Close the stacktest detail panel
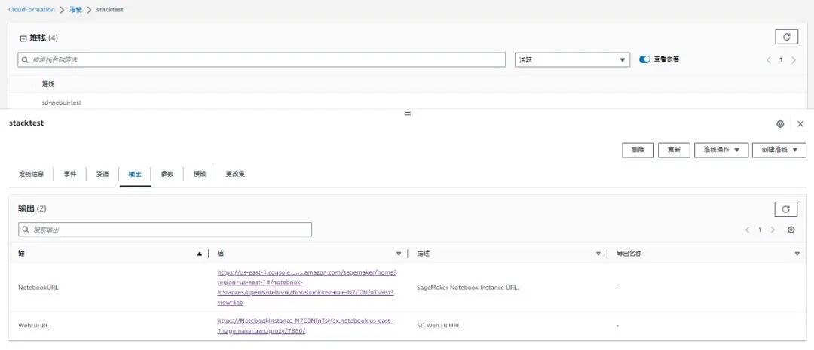 (x=800, y=124)
